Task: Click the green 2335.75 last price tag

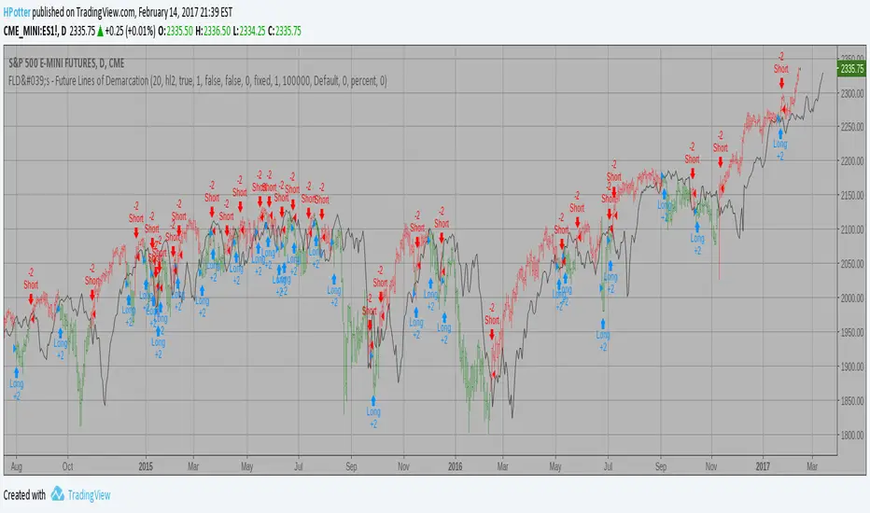Action: coord(851,69)
